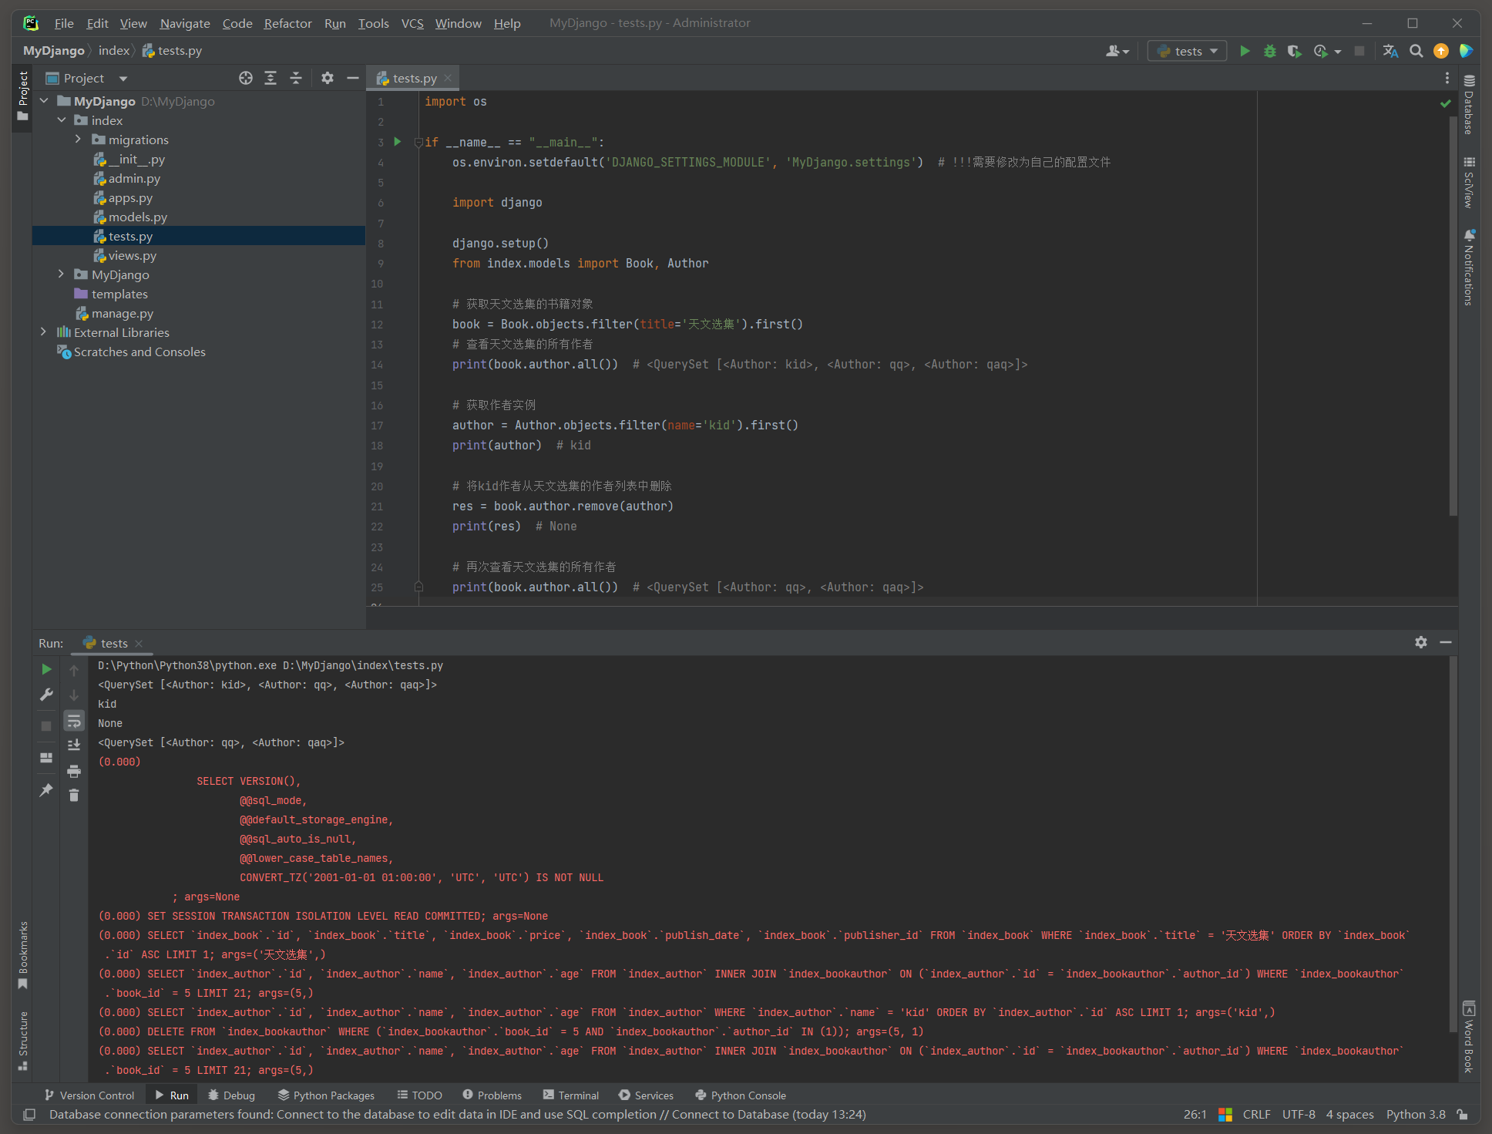Expand External Libraries node

coord(43,332)
